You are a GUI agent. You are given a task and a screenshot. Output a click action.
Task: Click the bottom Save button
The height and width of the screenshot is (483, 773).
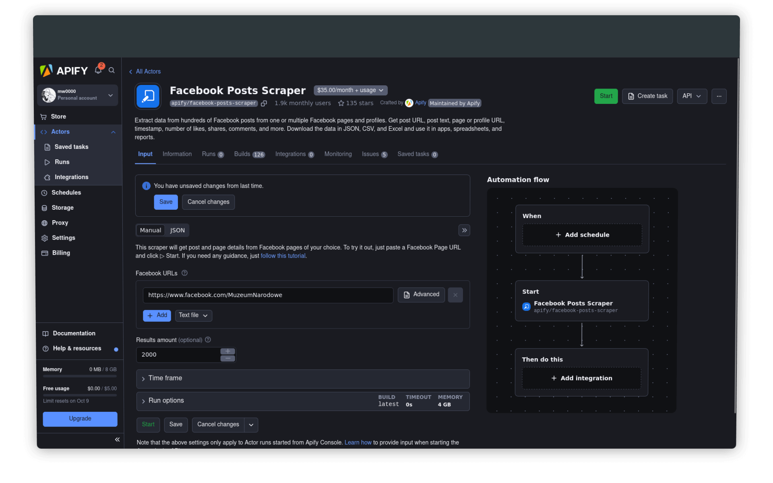(176, 425)
